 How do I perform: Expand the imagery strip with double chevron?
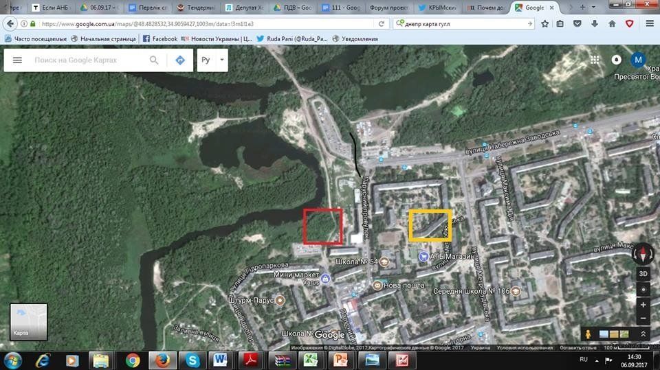(x=643, y=334)
